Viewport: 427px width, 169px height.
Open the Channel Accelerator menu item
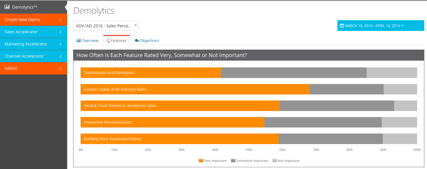24,56
